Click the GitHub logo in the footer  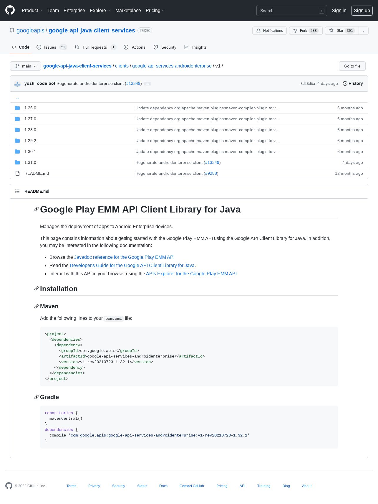click(9, 486)
